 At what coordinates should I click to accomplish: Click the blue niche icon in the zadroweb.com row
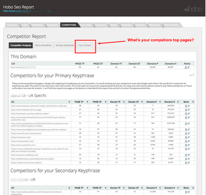click(186, 163)
